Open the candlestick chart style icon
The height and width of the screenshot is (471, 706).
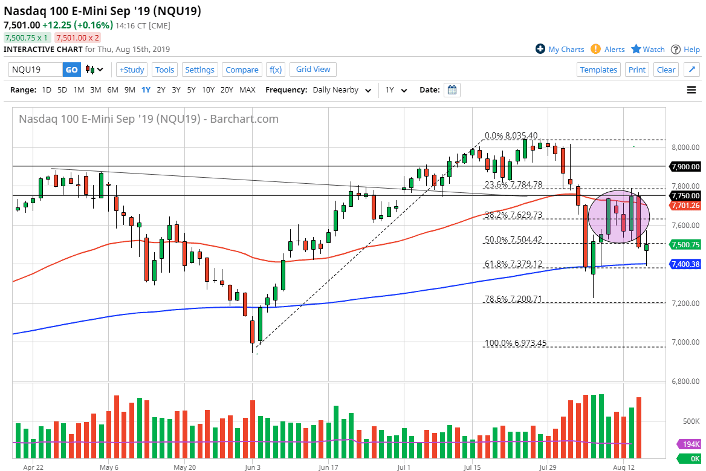[x=86, y=70]
